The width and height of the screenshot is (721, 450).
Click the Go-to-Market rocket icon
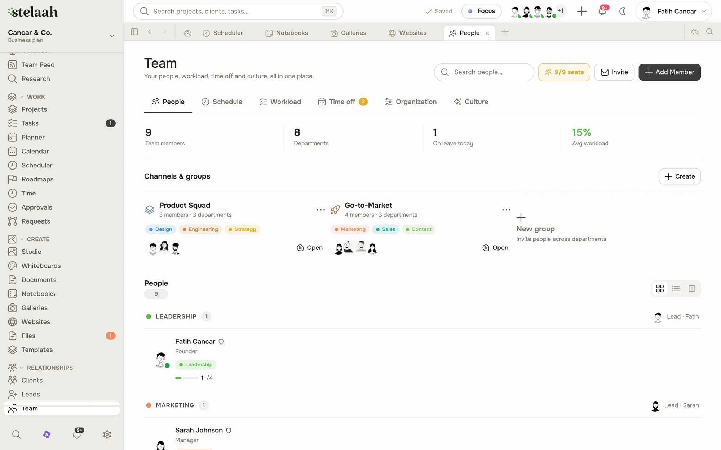pos(335,210)
